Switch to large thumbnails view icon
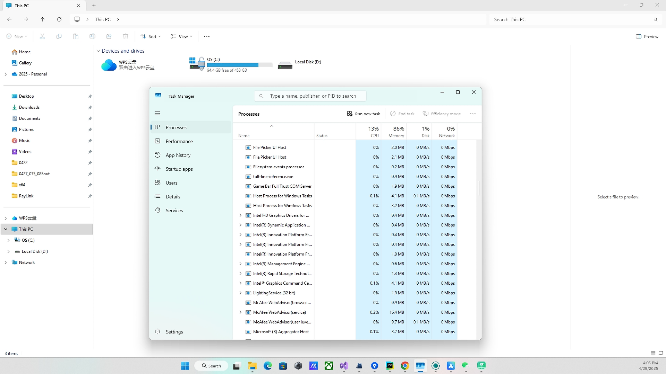Viewport: 666px width, 374px height. 661,353
